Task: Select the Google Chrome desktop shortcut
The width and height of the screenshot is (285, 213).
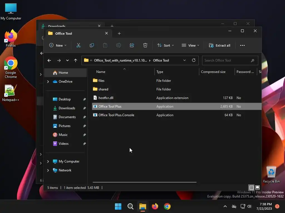Action: [x=11, y=68]
